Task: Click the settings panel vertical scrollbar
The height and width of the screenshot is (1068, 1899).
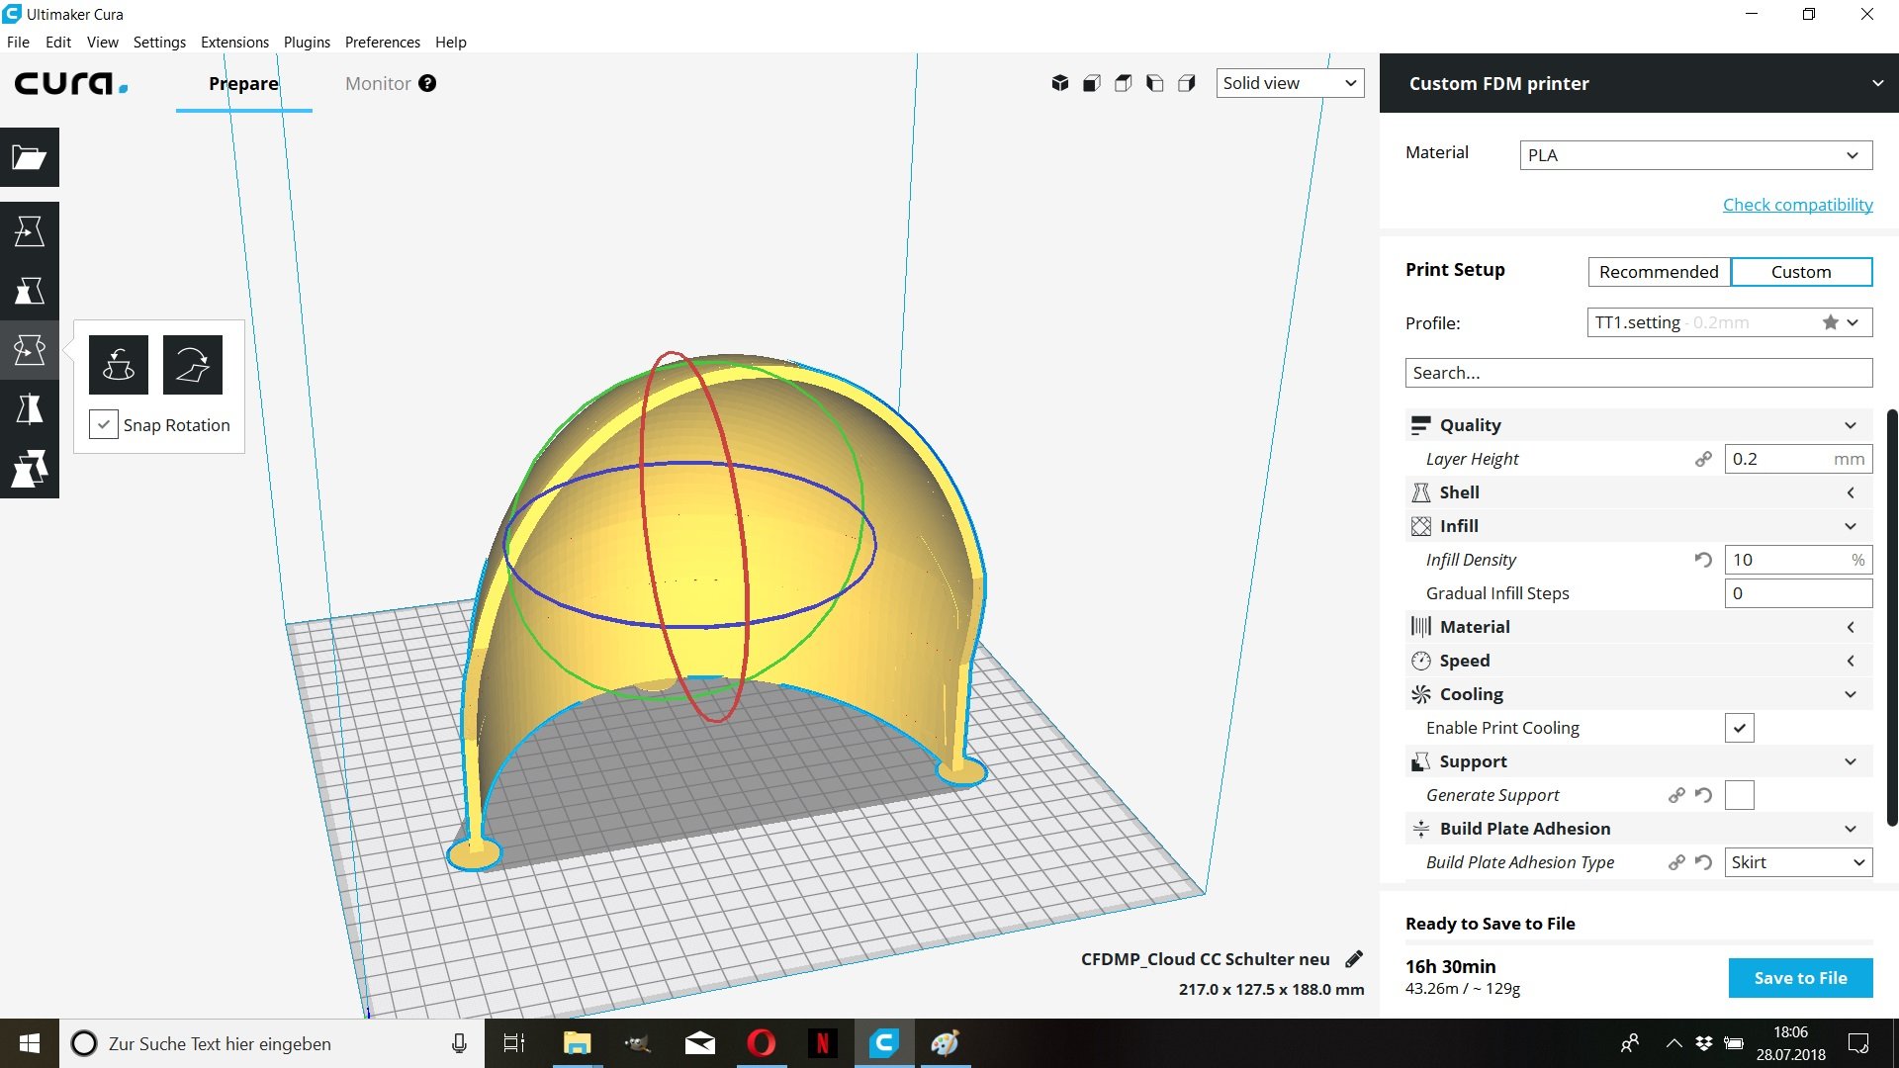Action: click(1892, 618)
